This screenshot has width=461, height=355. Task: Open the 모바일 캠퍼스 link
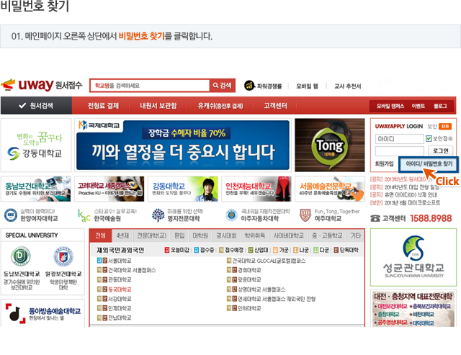[x=390, y=106]
